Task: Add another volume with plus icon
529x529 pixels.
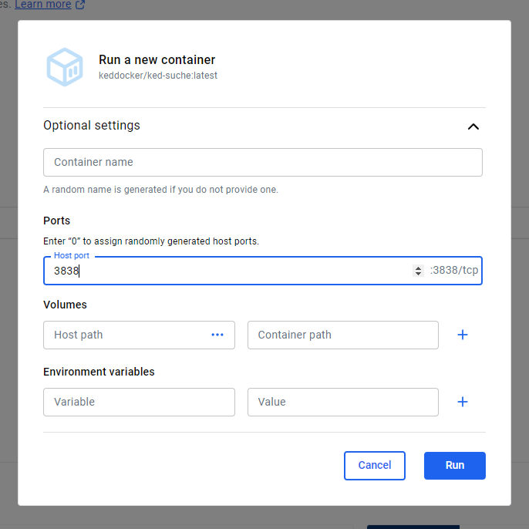Action: pyautogui.click(x=462, y=335)
